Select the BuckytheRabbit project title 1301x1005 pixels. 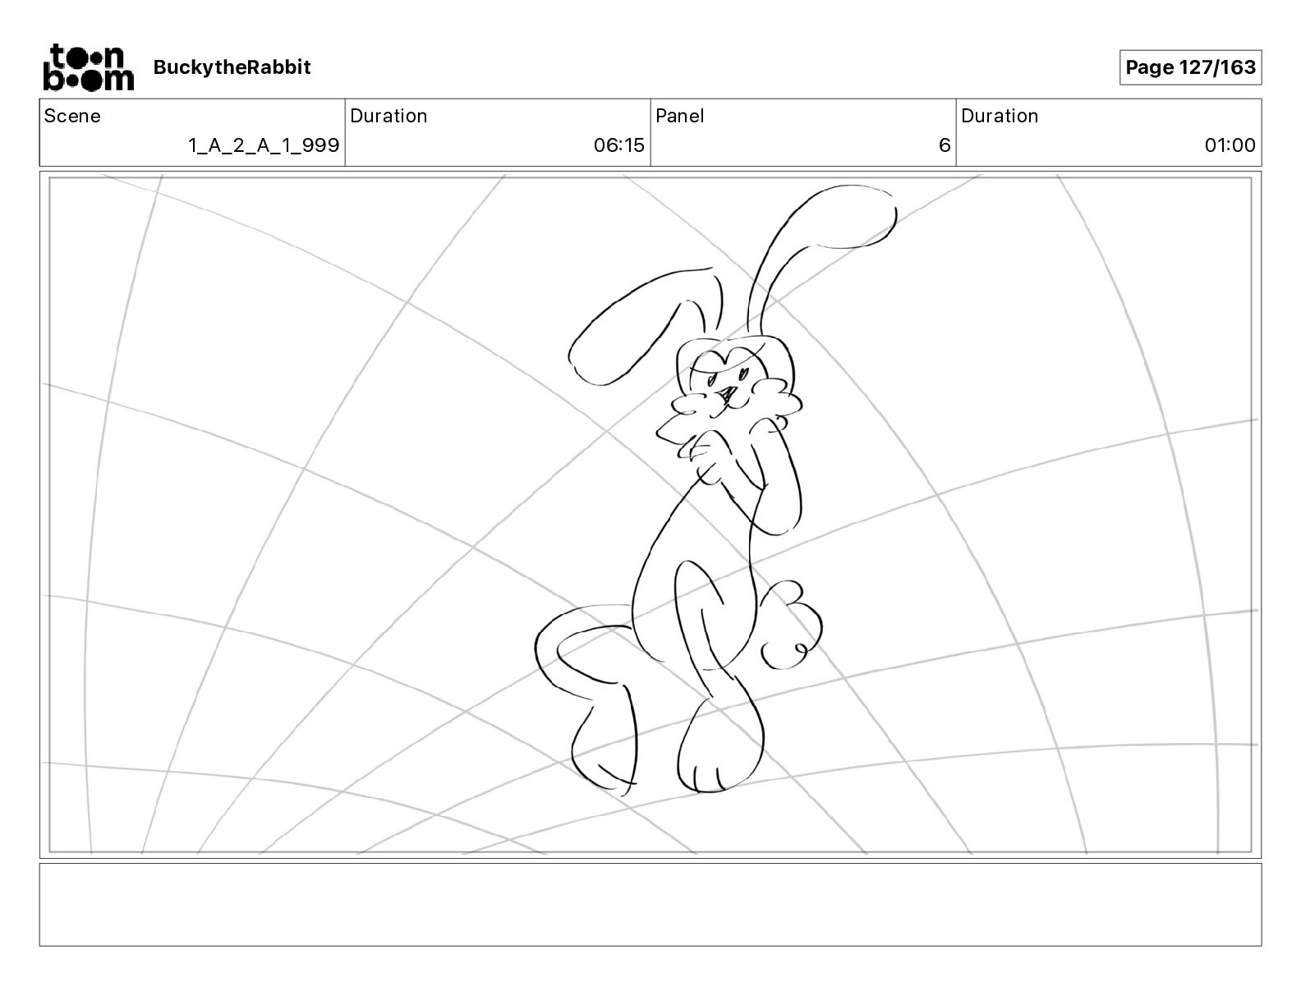click(x=232, y=67)
